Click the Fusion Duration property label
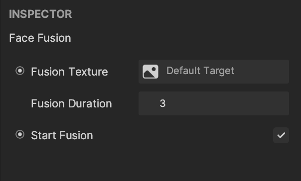301x181 pixels. coord(71,103)
